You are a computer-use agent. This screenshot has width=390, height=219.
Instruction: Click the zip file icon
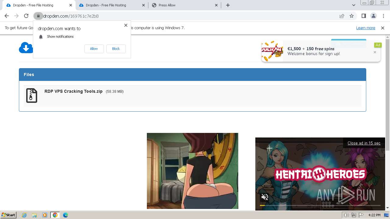point(32,96)
